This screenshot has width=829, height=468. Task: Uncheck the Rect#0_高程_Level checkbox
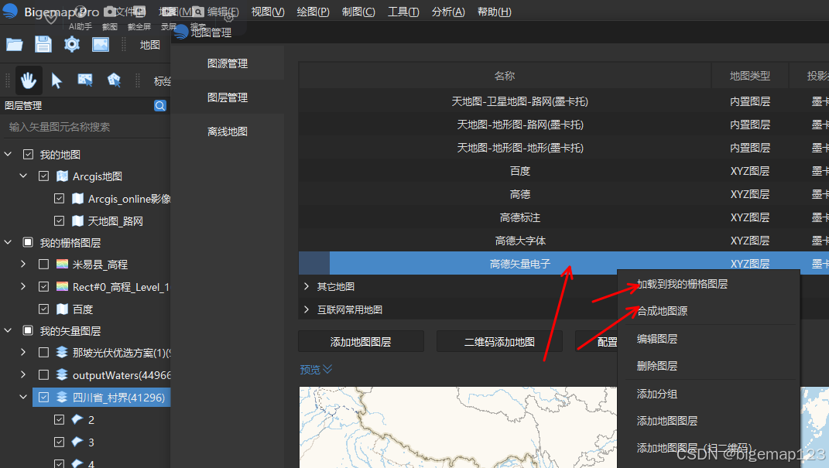click(44, 286)
